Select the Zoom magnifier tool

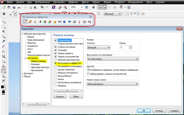click(x=4, y=36)
